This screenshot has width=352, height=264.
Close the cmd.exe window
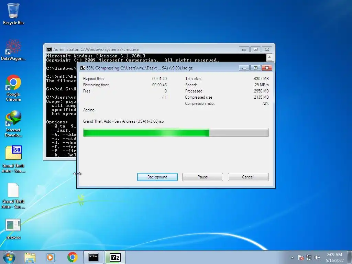[x=267, y=49]
